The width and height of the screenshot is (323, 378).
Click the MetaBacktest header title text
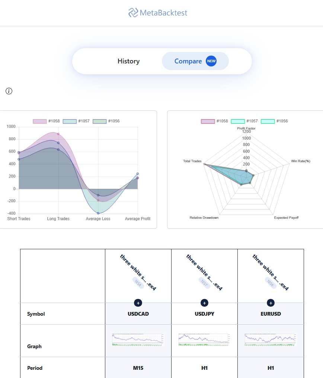[x=163, y=13]
